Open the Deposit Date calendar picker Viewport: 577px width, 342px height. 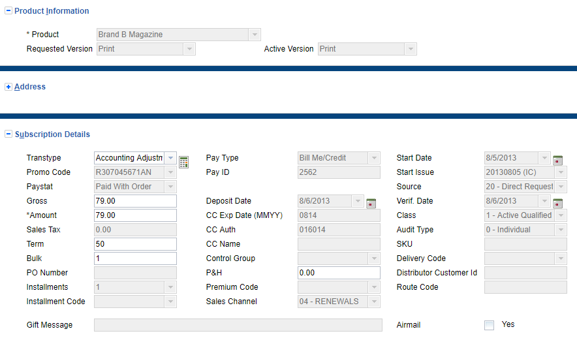click(x=371, y=204)
